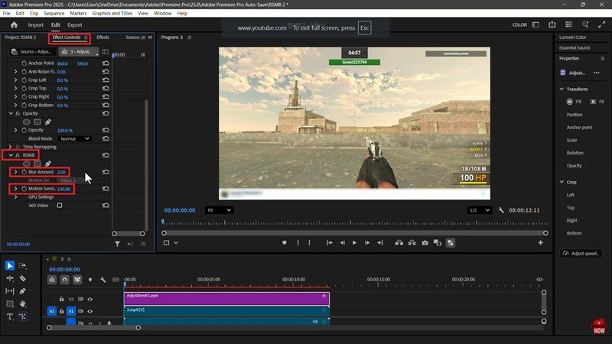Select the Razor tool
The image size is (612, 344).
click(23, 278)
